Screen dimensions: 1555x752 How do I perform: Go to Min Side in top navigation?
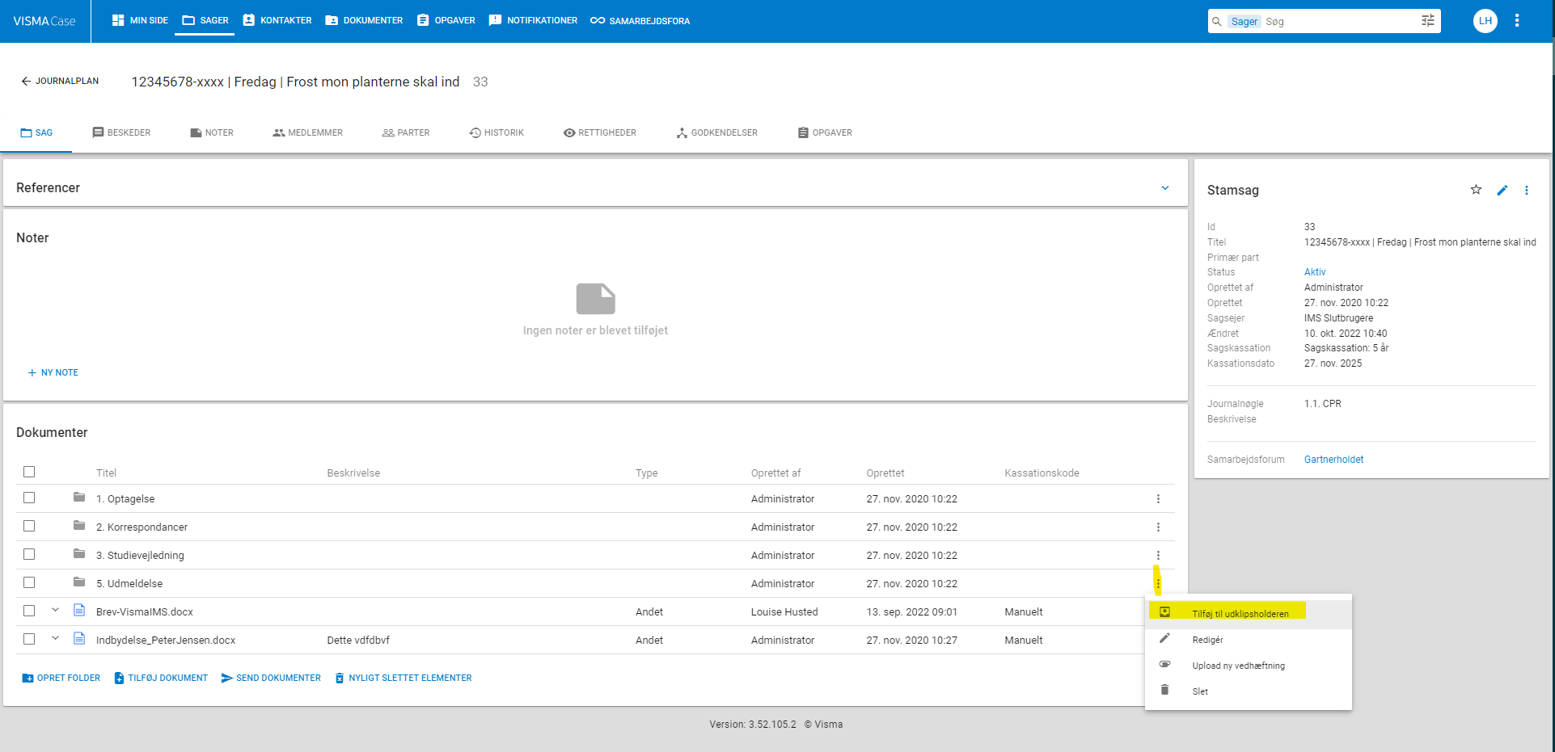140,20
